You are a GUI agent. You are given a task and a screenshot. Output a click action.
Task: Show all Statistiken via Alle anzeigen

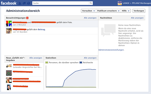(x=90, y=58)
